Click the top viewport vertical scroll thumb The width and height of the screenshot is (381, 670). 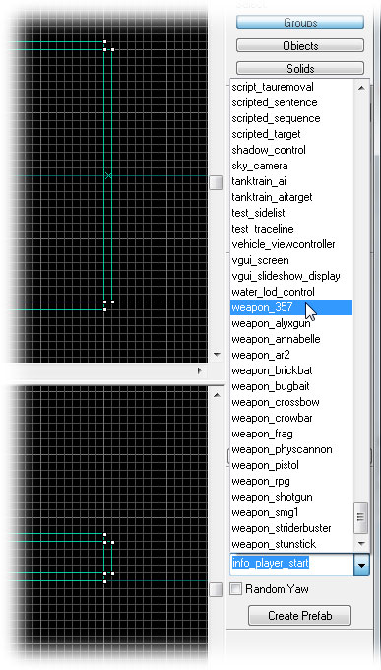coord(217,183)
